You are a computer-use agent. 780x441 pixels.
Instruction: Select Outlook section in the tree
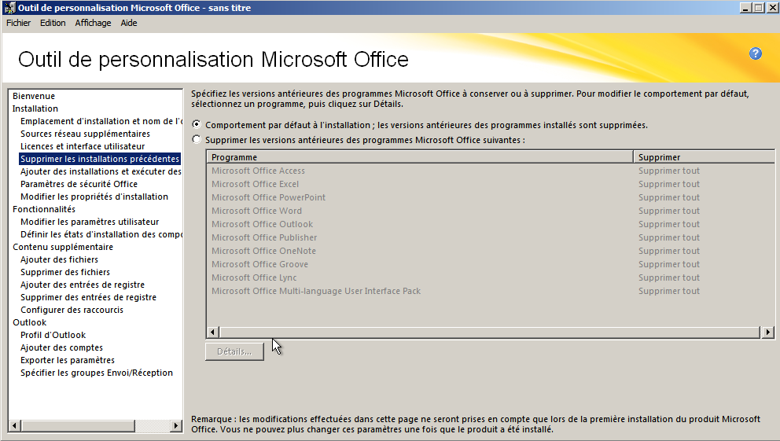[29, 322]
